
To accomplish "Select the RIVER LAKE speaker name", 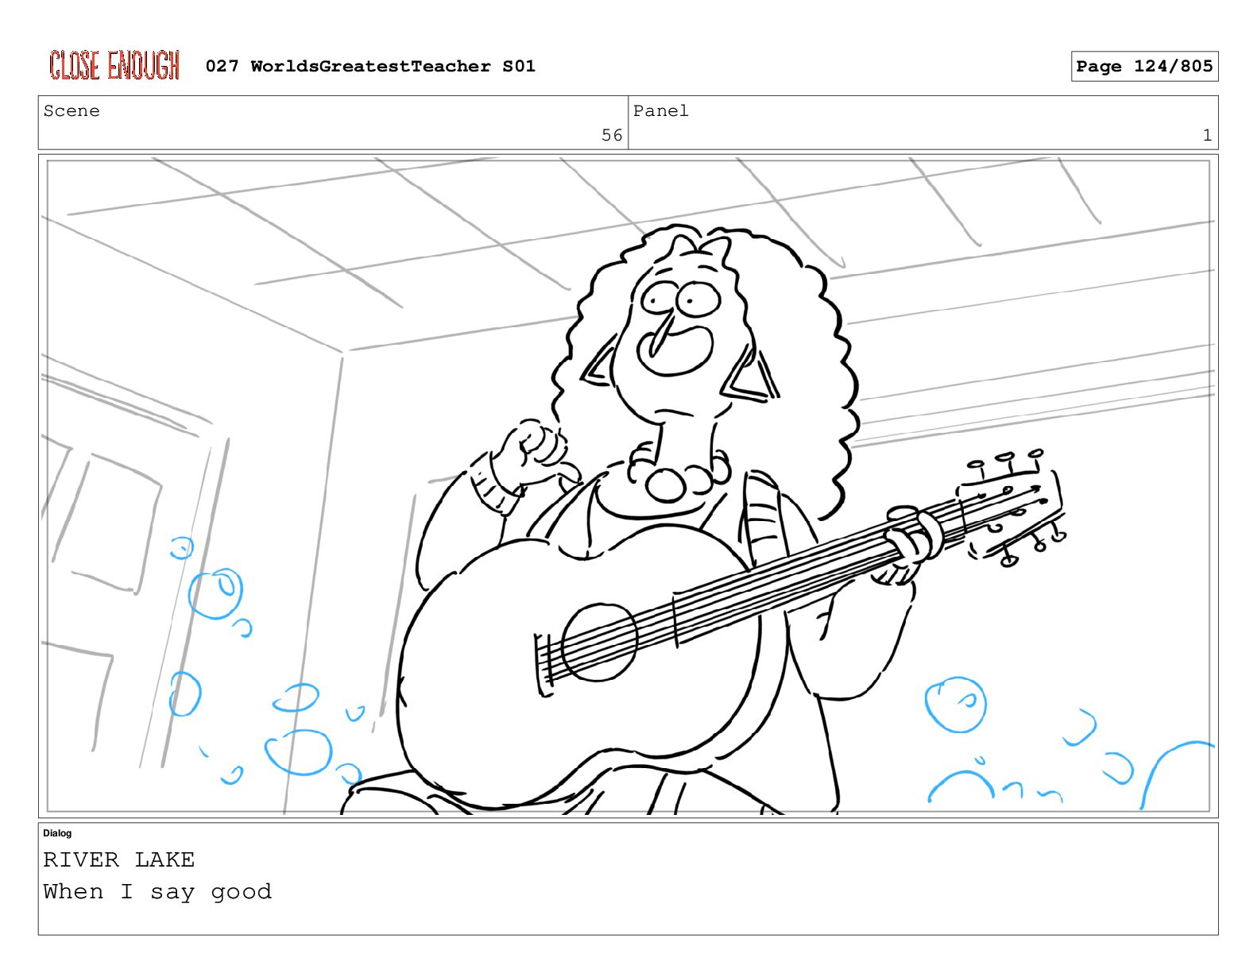I will click(x=119, y=859).
